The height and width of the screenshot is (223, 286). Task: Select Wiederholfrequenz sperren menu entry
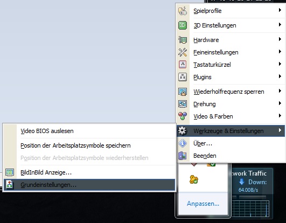pyautogui.click(x=231, y=92)
